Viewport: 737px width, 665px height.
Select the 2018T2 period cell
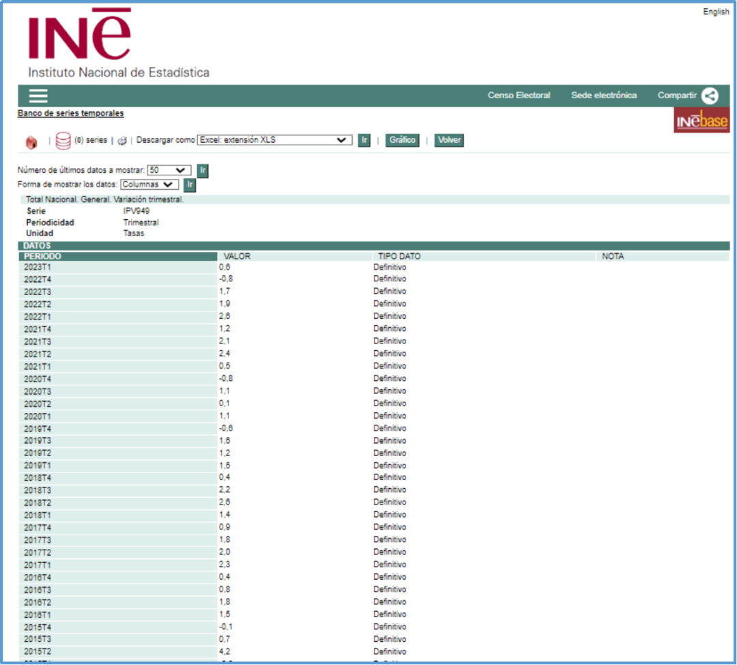[x=118, y=503]
